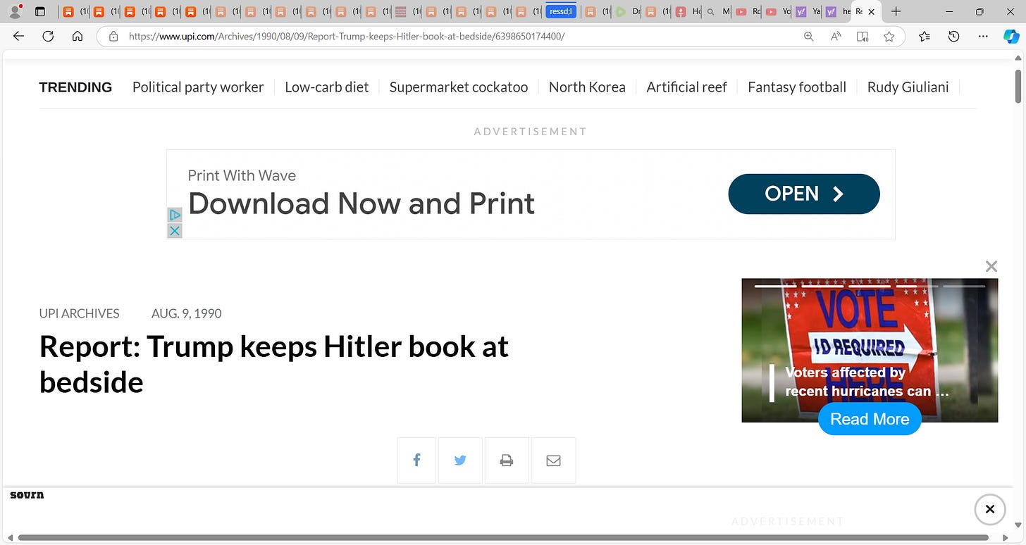Go to the browser home page
Viewport: 1026px width, 545px height.
[78, 37]
